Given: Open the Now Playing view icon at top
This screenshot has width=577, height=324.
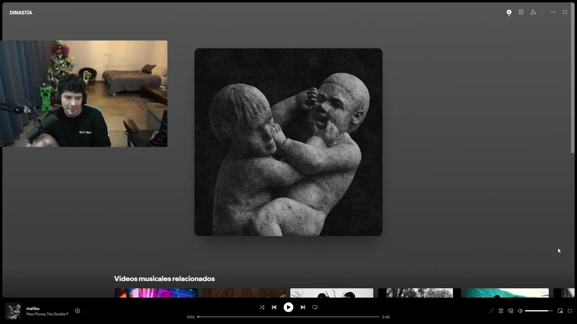Looking at the screenshot, I should click(509, 13).
